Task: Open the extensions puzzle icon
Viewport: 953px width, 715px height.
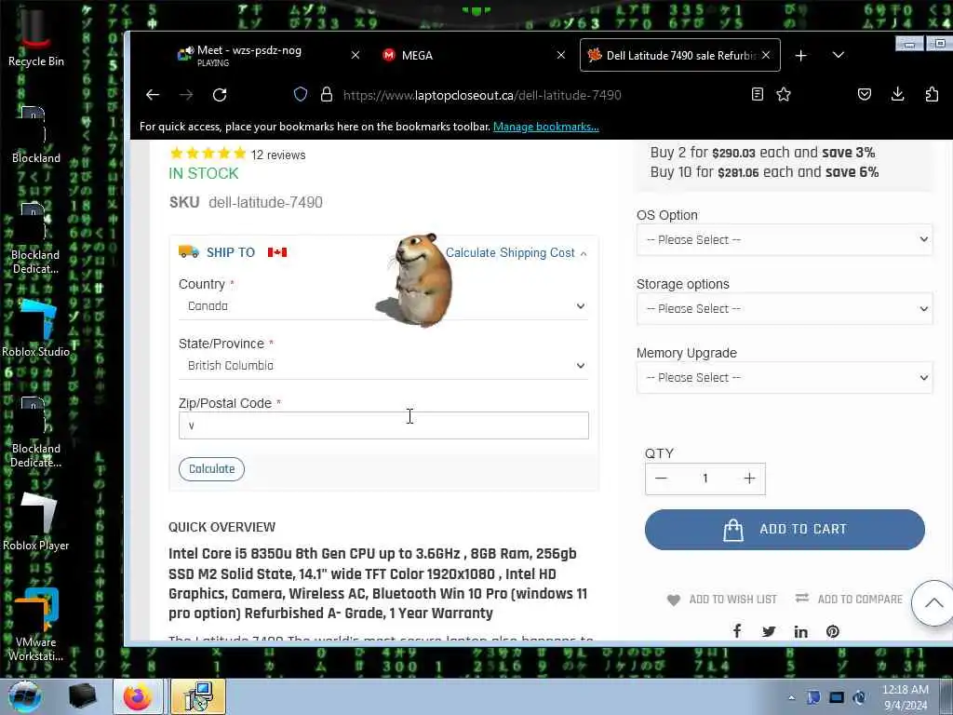Action: click(x=932, y=94)
